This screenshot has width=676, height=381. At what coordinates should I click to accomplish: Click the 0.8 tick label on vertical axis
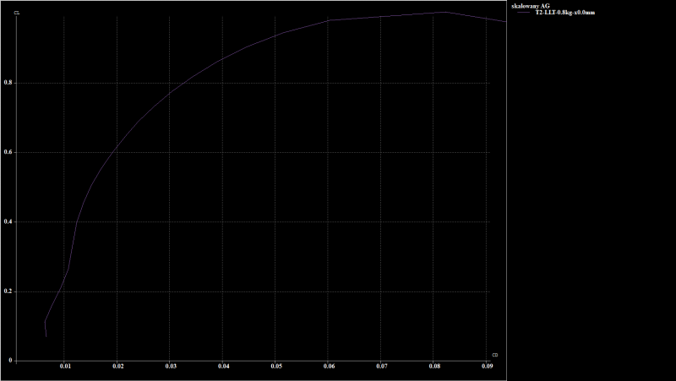coord(8,83)
